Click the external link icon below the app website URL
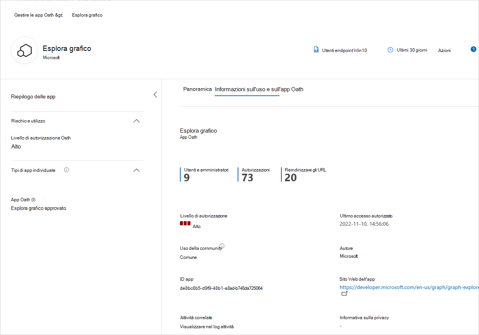The height and width of the screenshot is (335, 479). pyautogui.click(x=344, y=294)
